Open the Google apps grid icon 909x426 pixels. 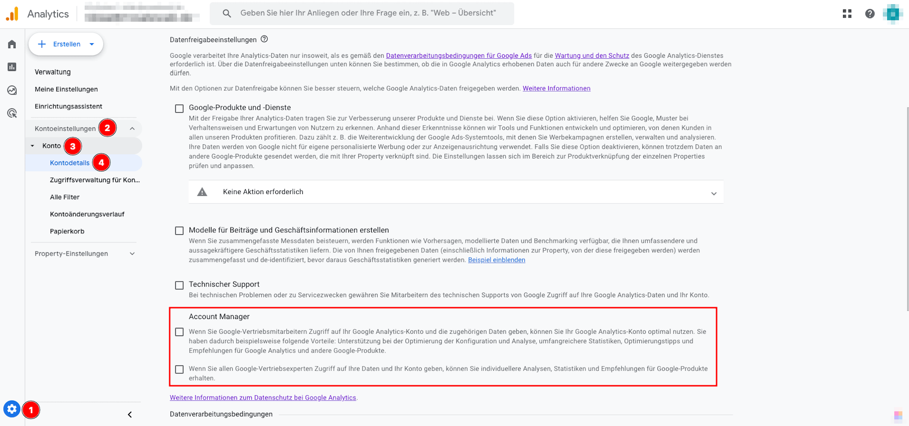[847, 14]
